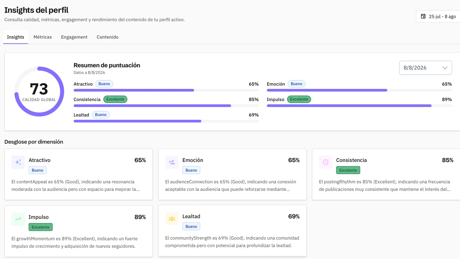Open the Engagement tab

(74, 37)
